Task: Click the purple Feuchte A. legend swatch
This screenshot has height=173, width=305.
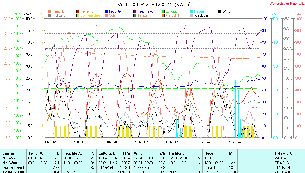Action: coord(135,11)
